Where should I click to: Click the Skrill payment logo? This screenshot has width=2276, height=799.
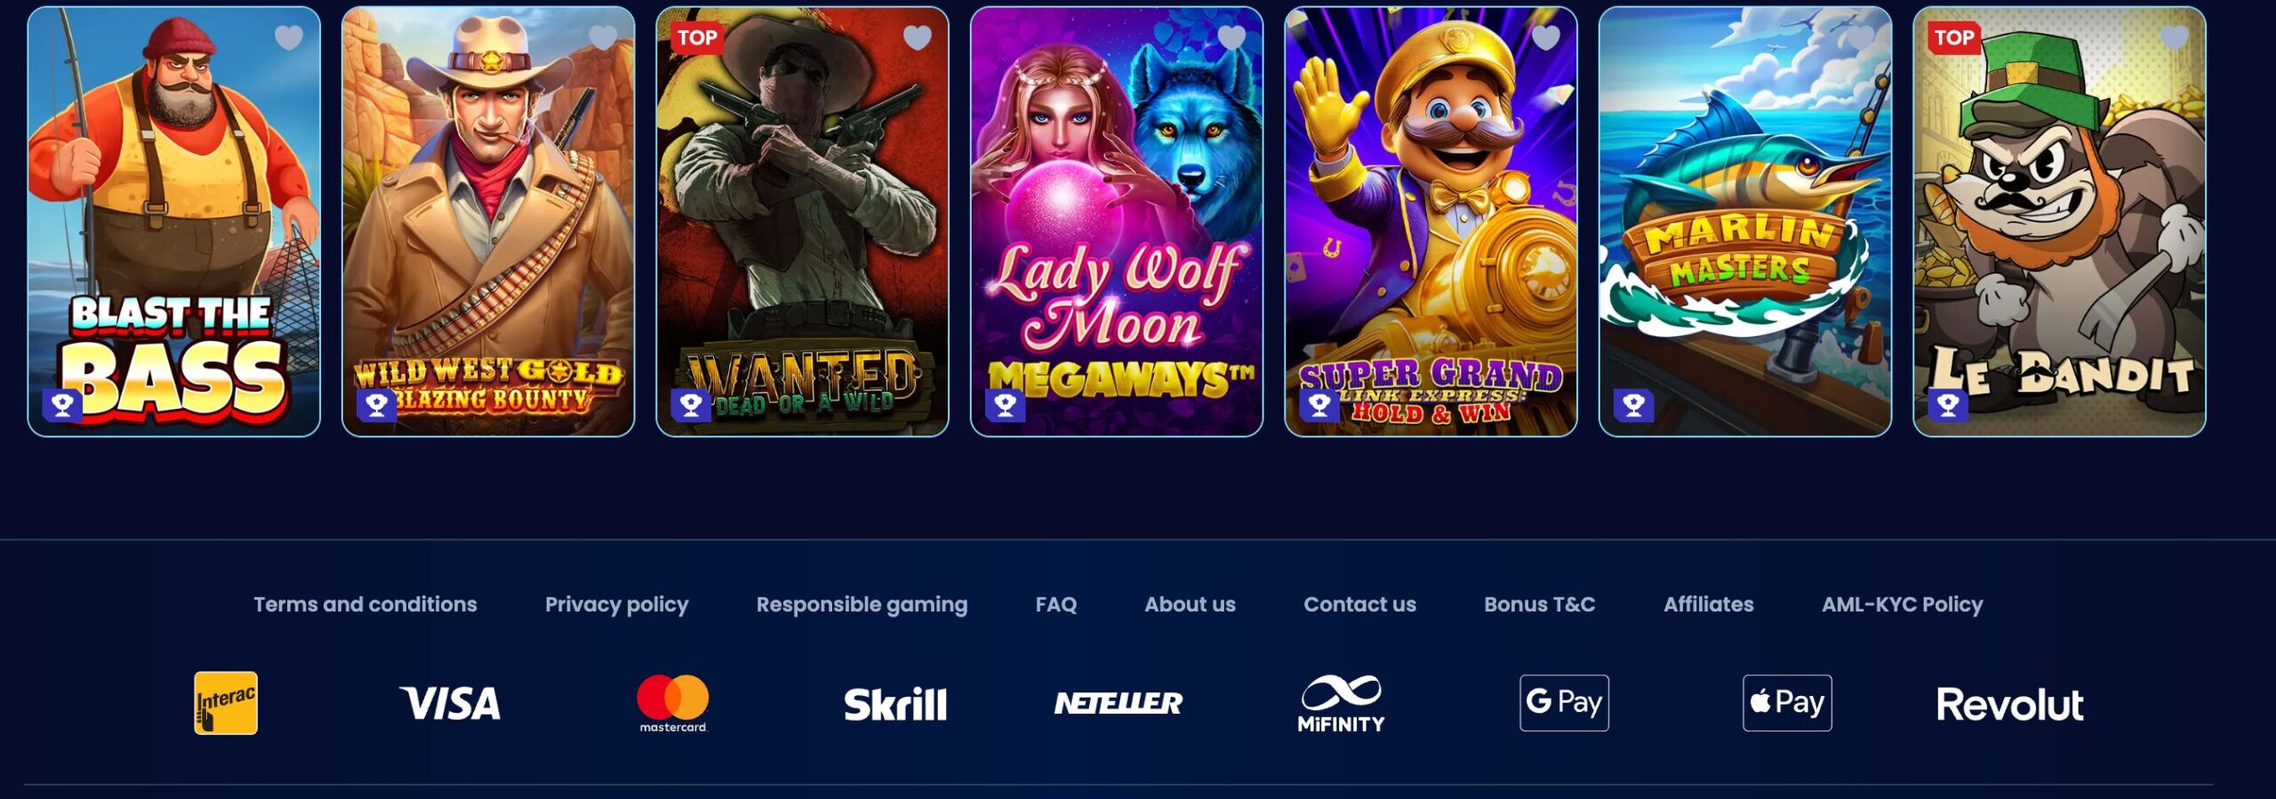895,704
